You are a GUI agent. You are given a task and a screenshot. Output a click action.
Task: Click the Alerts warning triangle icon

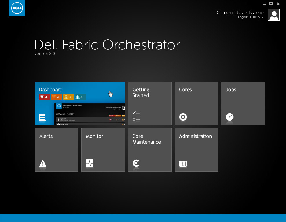[43, 163]
